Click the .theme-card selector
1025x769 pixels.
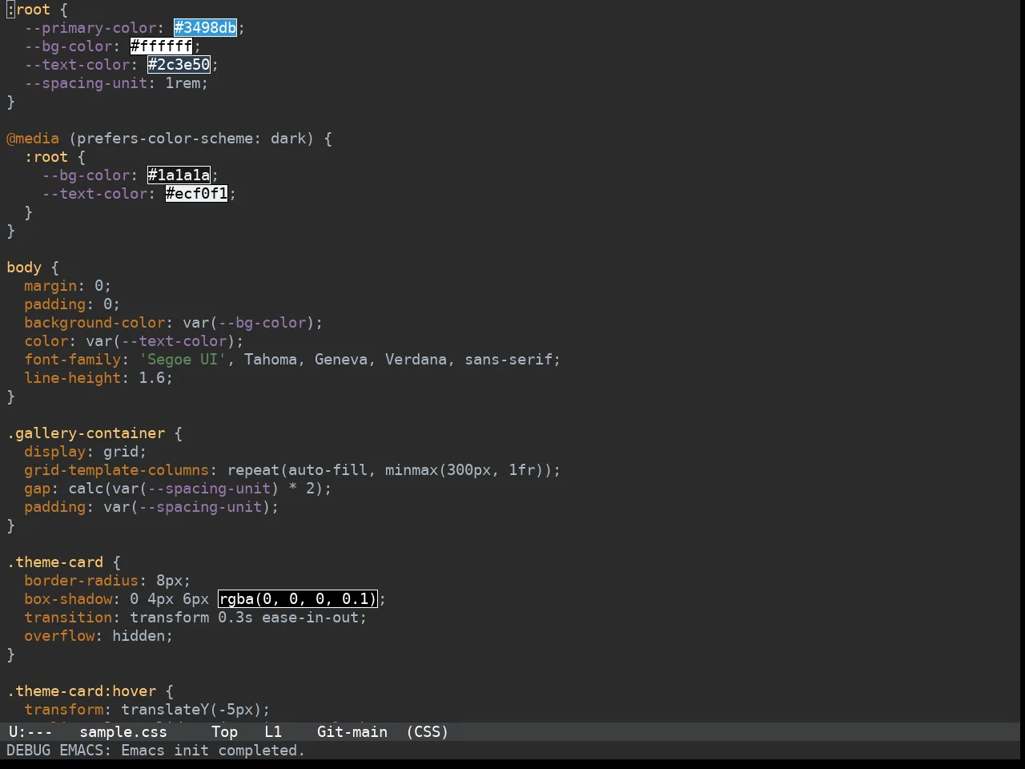[x=55, y=562]
